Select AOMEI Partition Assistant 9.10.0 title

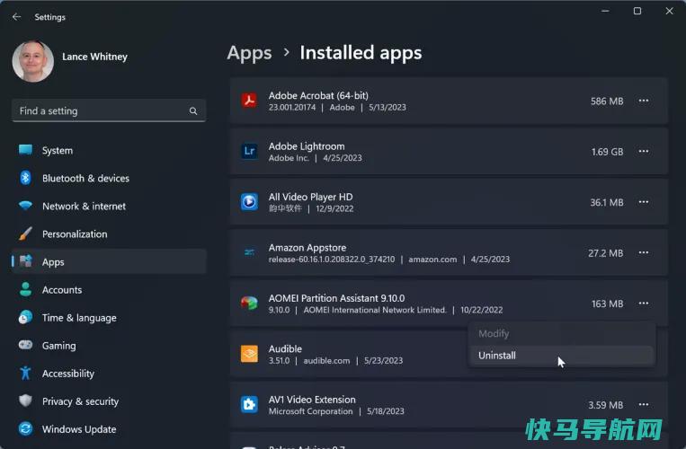(337, 298)
